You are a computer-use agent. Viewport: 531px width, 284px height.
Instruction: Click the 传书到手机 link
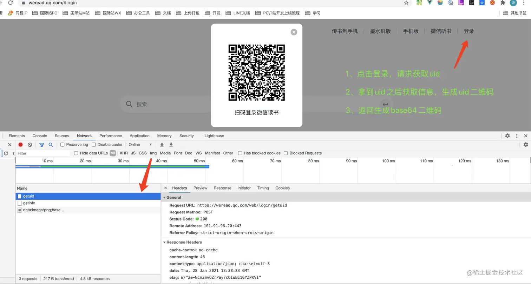(x=345, y=31)
